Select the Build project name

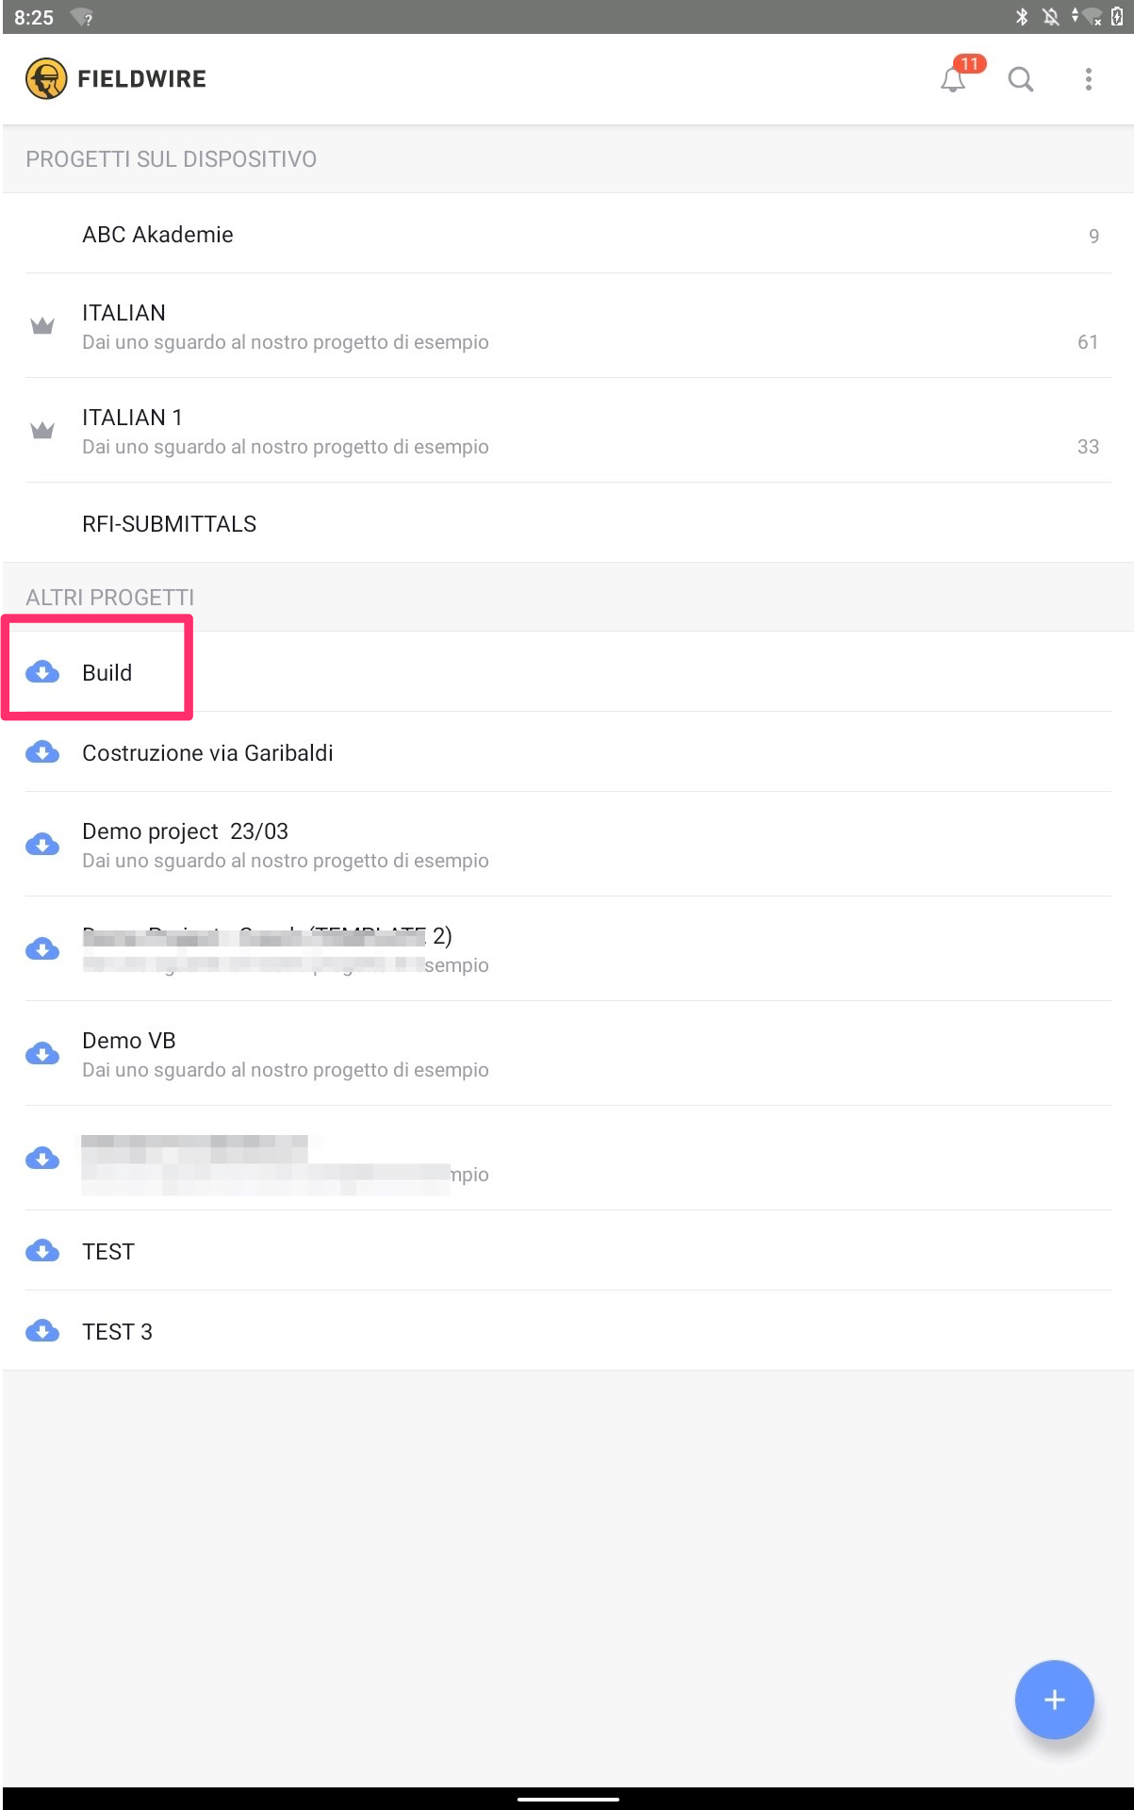click(x=107, y=672)
